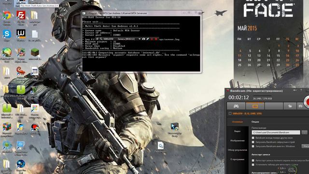Open the Skype desktop shortcut
Screen dimensions: 309x174
[x=7, y=34]
